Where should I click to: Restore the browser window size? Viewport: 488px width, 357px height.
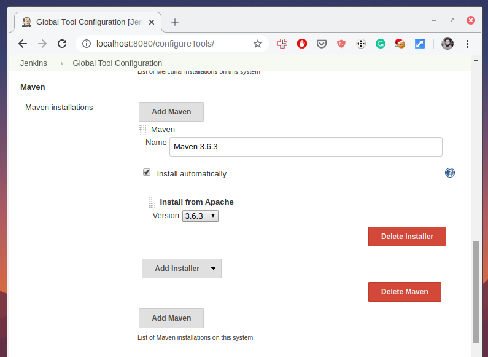[452, 20]
